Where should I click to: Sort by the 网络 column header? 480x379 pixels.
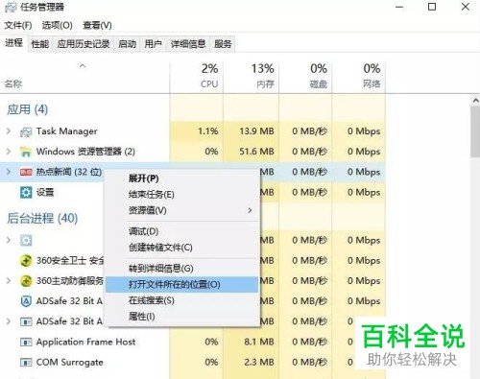click(x=359, y=76)
